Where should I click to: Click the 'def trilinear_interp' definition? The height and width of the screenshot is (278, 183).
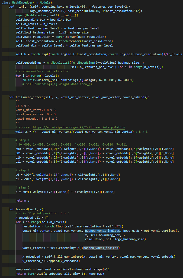[x=79, y=97]
